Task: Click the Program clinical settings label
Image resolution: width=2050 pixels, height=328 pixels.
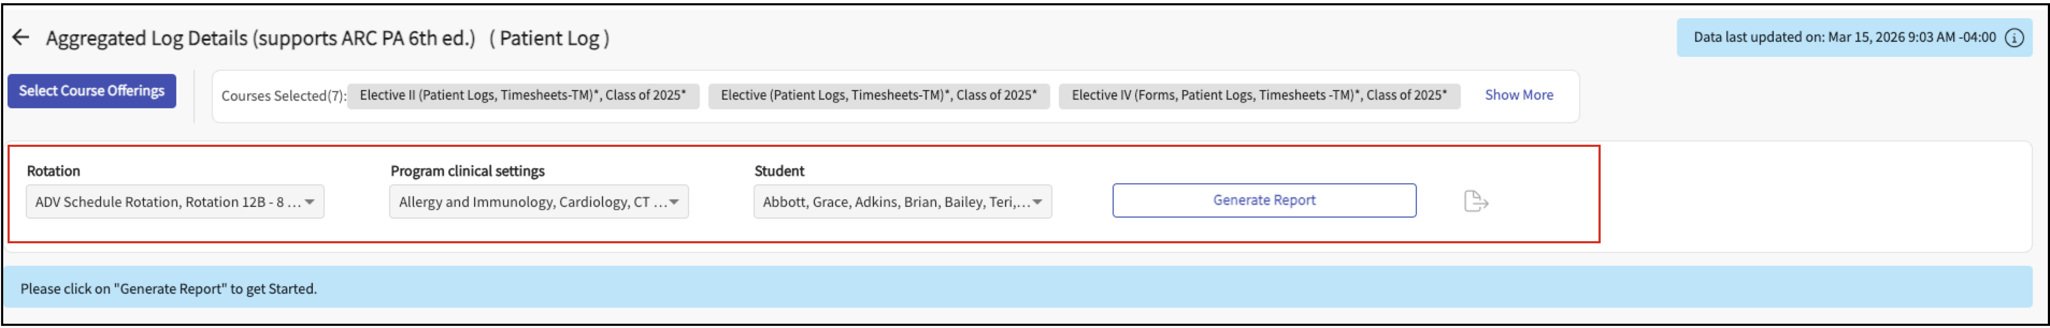Action: (x=467, y=171)
